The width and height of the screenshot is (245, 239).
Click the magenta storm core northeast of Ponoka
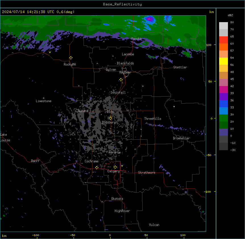pyautogui.click(x=150, y=19)
